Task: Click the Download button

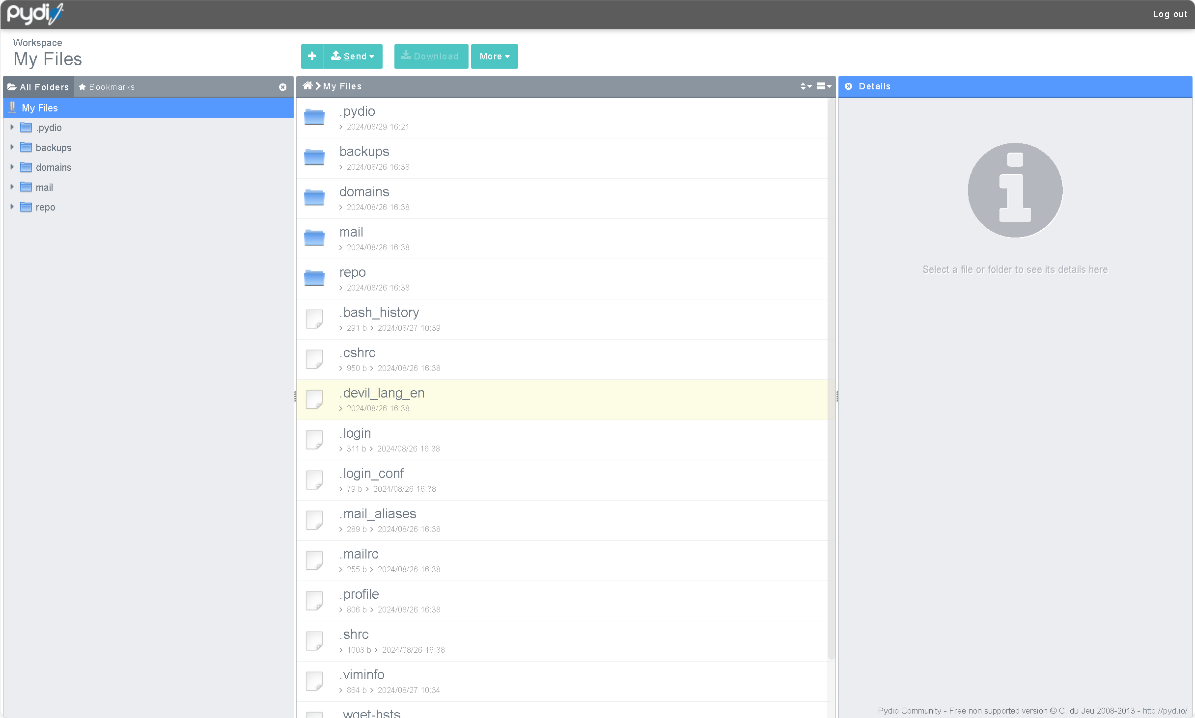Action: coord(430,55)
